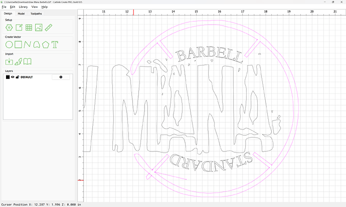This screenshot has height=207, width=346.
Task: Click the grid settings icon in Setup
Action: coord(29,27)
